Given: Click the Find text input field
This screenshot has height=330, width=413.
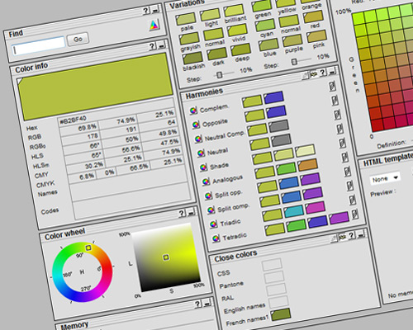Looking at the screenshot, I should (39, 45).
